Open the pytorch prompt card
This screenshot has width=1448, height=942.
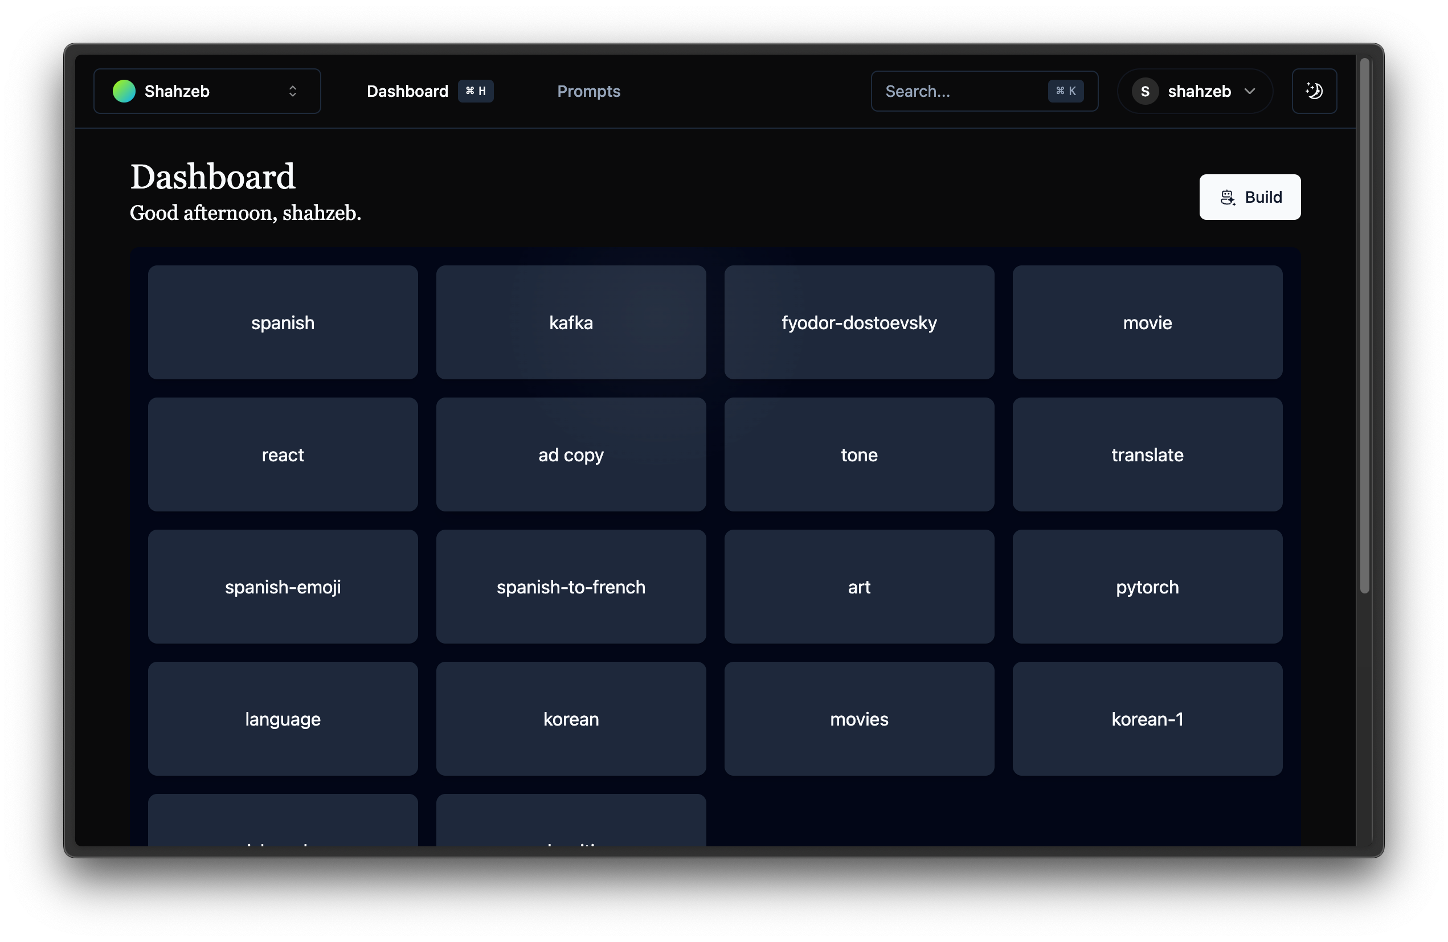tap(1147, 587)
